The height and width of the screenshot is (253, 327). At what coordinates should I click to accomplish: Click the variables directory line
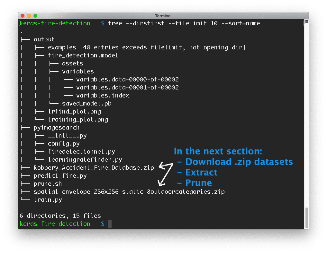pos(78,72)
